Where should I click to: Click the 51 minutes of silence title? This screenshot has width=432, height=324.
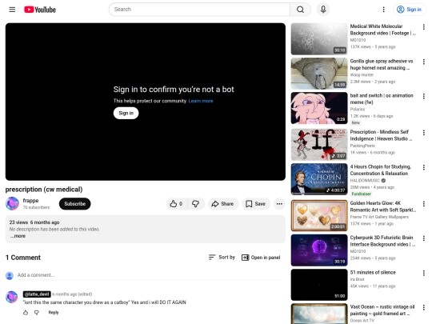pyautogui.click(x=373, y=273)
